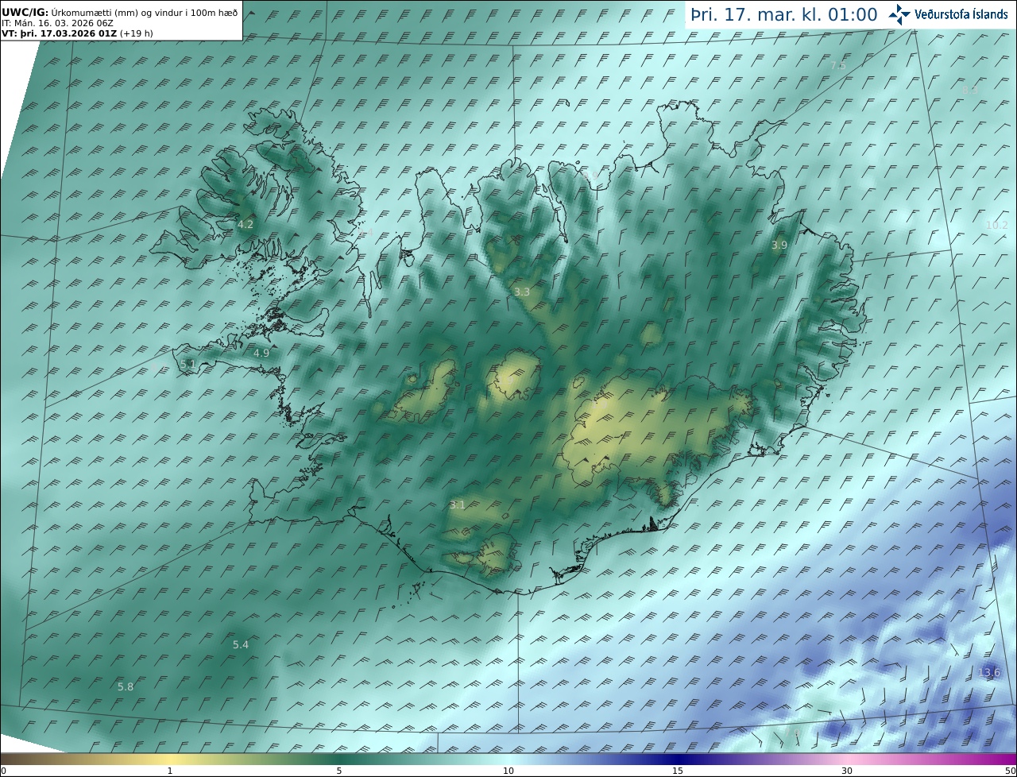The width and height of the screenshot is (1017, 777).
Task: Click the 'UWC/IG' map title line
Action: tap(119, 12)
